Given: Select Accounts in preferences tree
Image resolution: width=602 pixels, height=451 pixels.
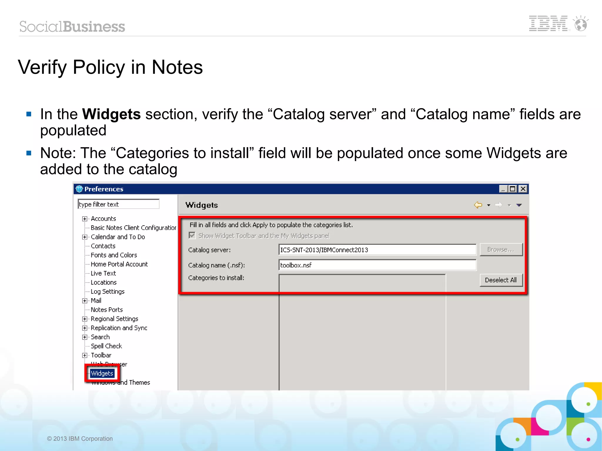Looking at the screenshot, I should [x=103, y=219].
